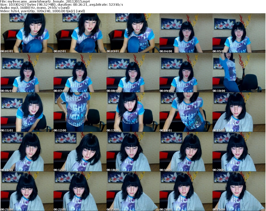Click the thumbnail at 00:08:01
Viewport: 266px width, 211px height.
[x=133, y=73]
